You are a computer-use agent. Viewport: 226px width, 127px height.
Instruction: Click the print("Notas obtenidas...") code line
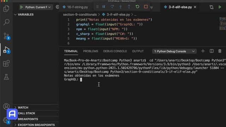pos(114,20)
